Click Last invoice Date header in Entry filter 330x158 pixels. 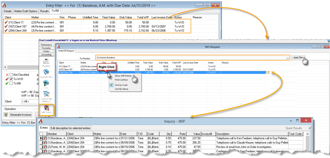pyautogui.click(x=162, y=17)
